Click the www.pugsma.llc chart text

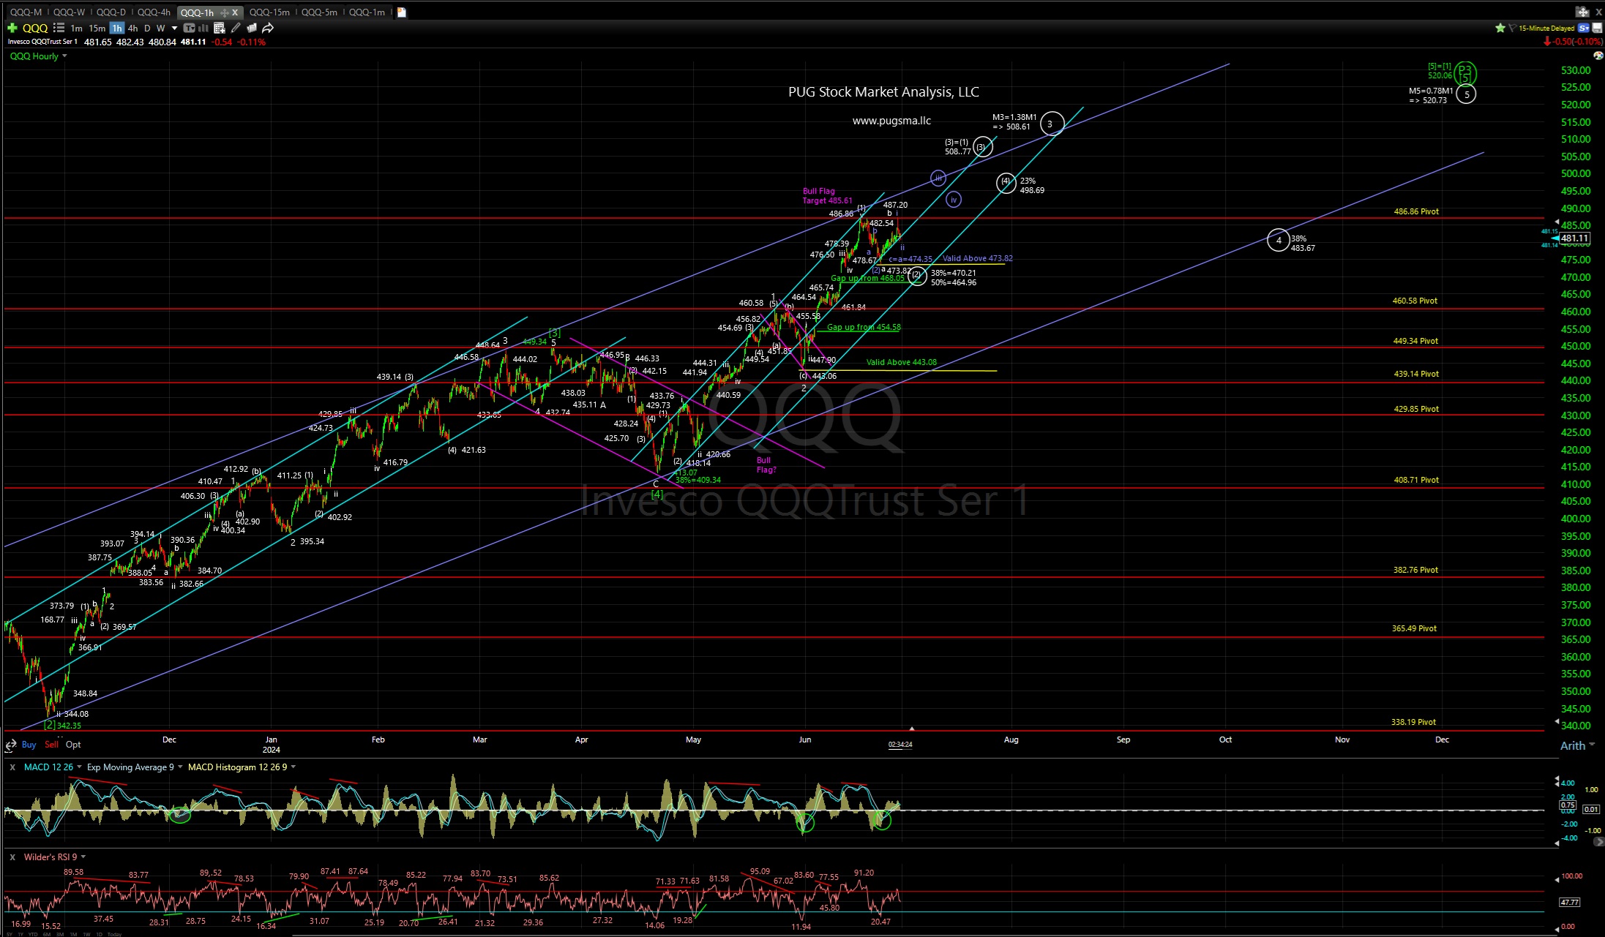click(x=891, y=121)
